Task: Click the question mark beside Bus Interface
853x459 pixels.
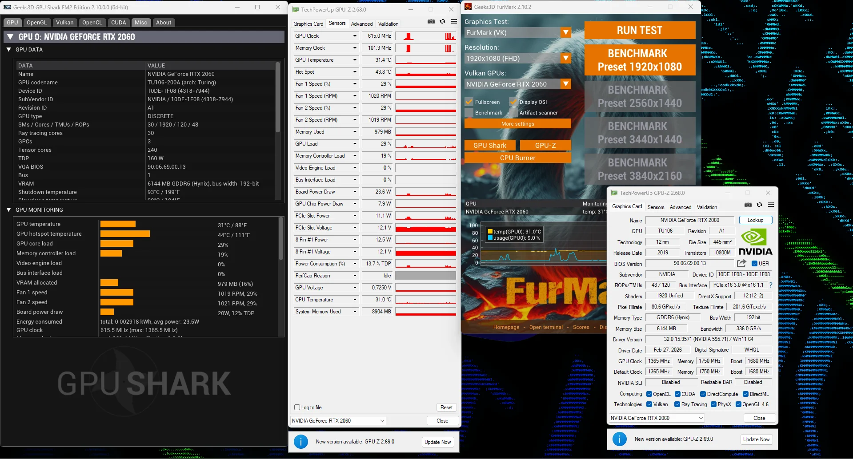Action: tap(771, 285)
